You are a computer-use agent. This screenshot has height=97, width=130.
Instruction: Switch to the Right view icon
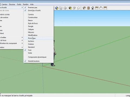pos(97,8)
